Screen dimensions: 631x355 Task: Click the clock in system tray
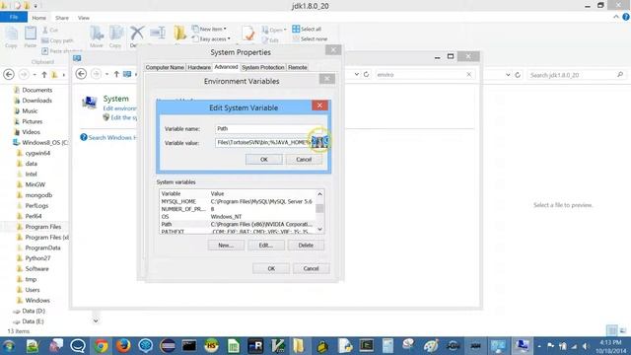coord(610,346)
